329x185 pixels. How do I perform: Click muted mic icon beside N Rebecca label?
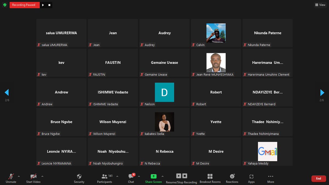[142, 163]
